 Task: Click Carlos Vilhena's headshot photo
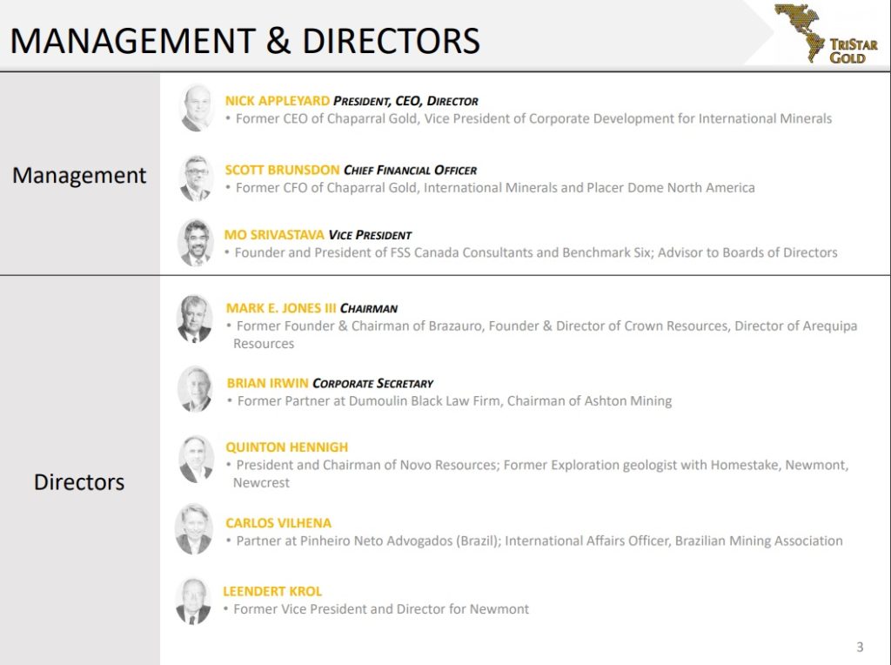tap(194, 529)
